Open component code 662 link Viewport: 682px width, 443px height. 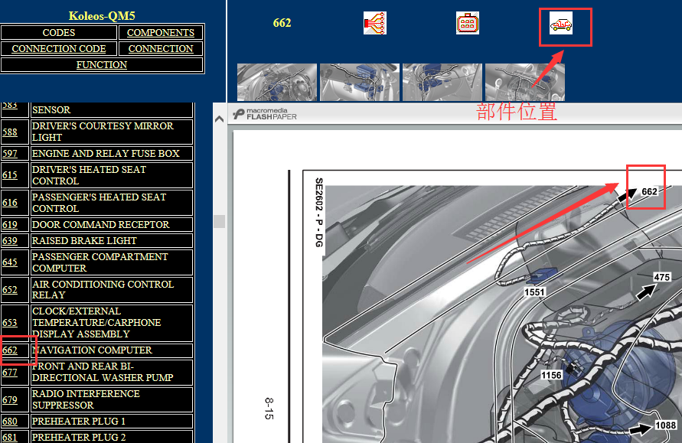click(x=10, y=350)
